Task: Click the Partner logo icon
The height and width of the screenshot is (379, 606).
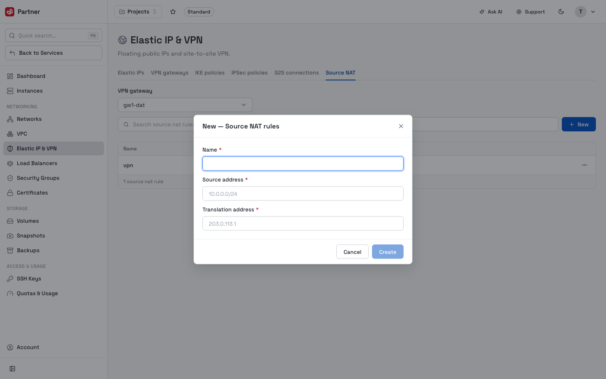Action: [10, 12]
